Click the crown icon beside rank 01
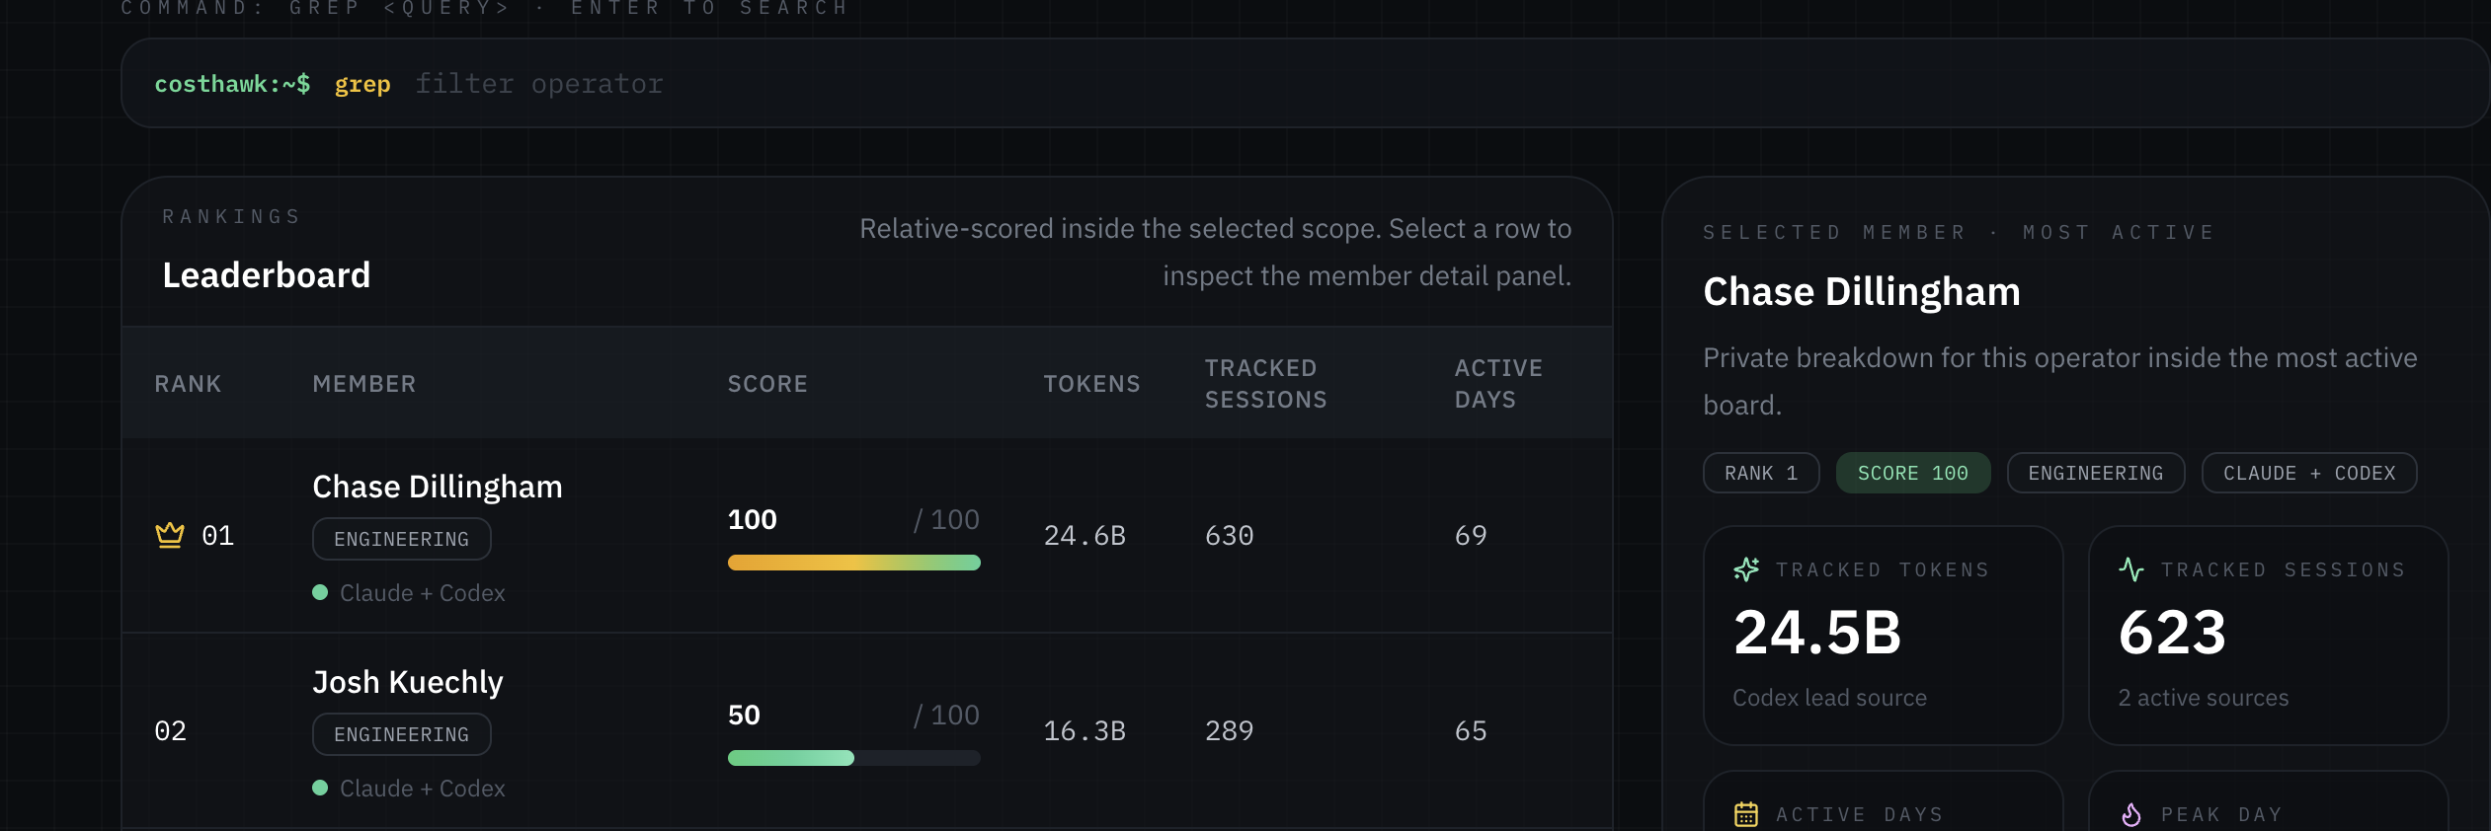This screenshot has width=2491, height=831. click(168, 534)
